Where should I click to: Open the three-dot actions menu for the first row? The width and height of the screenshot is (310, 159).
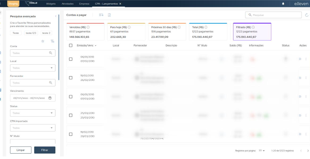306,59
